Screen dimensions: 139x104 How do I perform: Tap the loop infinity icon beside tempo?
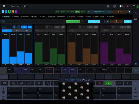pos(19,6)
